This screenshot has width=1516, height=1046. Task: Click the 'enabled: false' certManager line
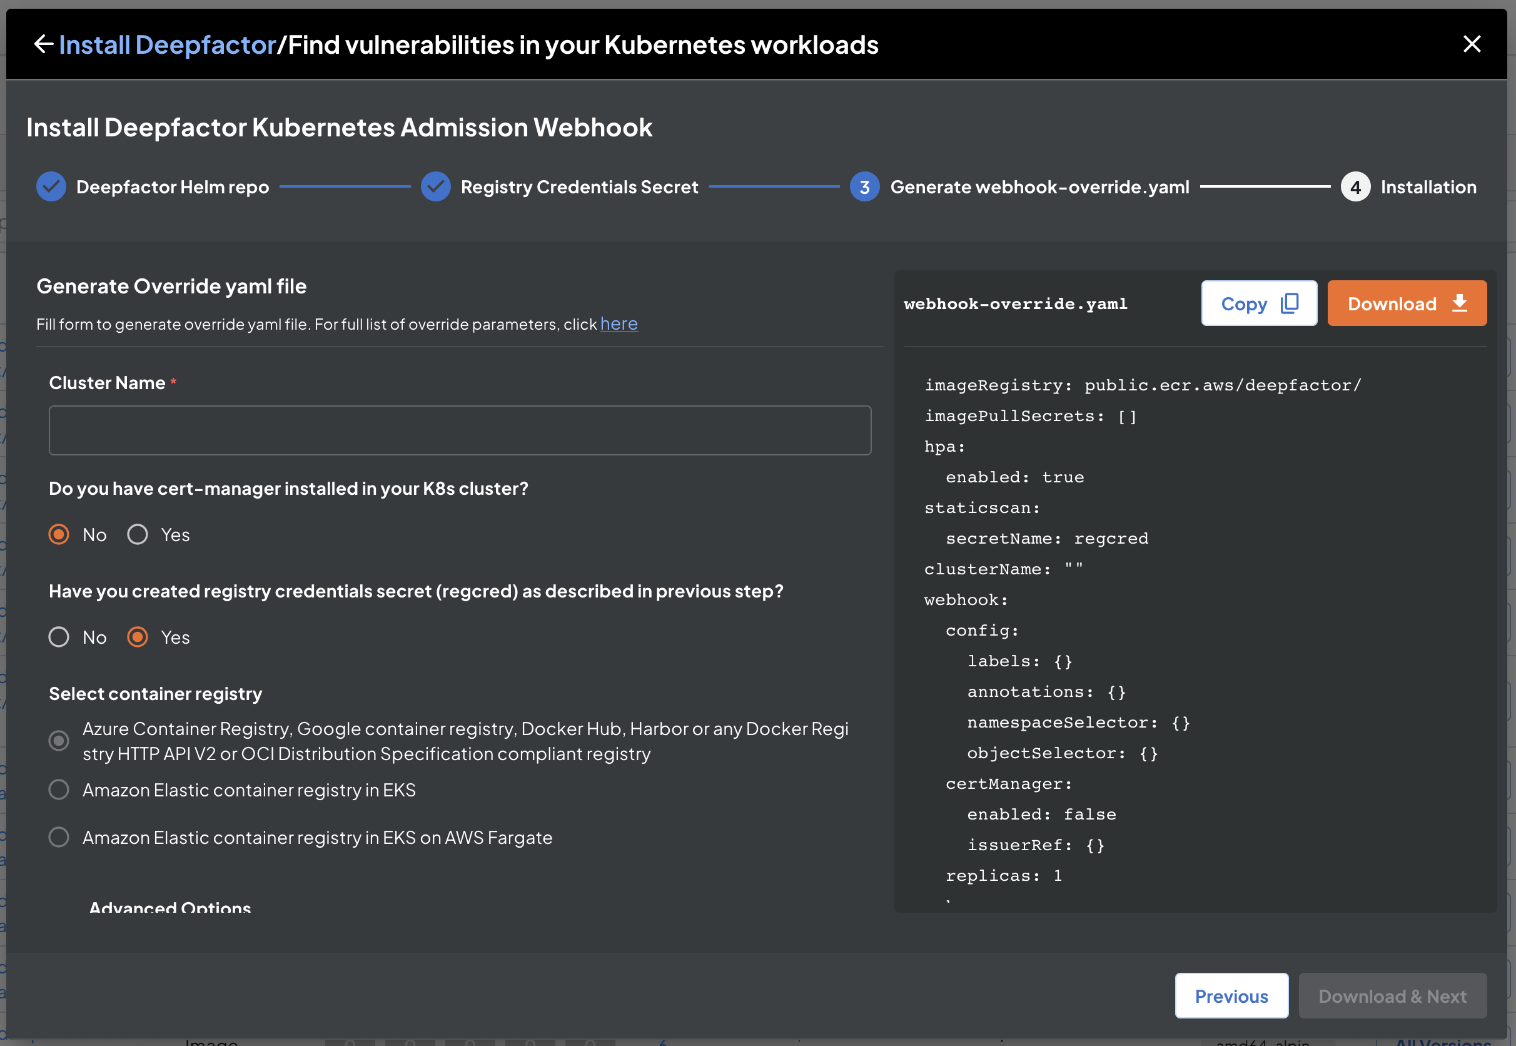point(1041,814)
